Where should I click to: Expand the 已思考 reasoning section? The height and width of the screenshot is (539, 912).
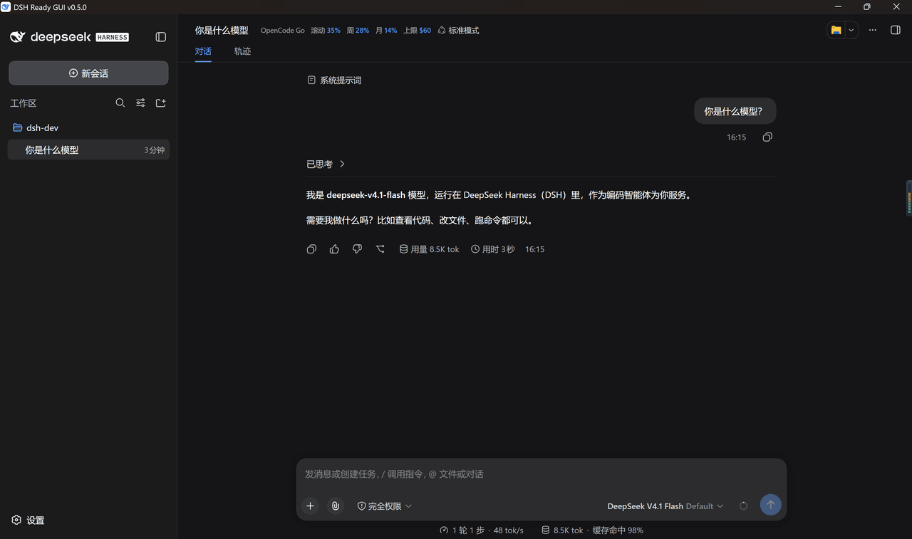coord(326,164)
